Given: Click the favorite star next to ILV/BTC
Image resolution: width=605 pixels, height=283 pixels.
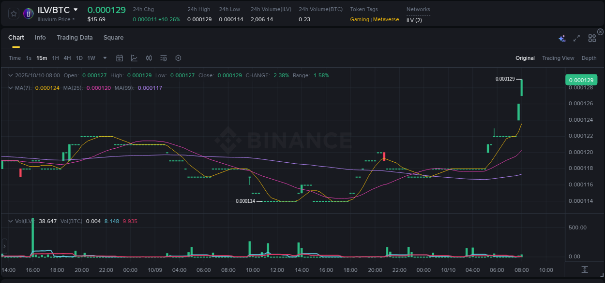Looking at the screenshot, I should tap(14, 14).
